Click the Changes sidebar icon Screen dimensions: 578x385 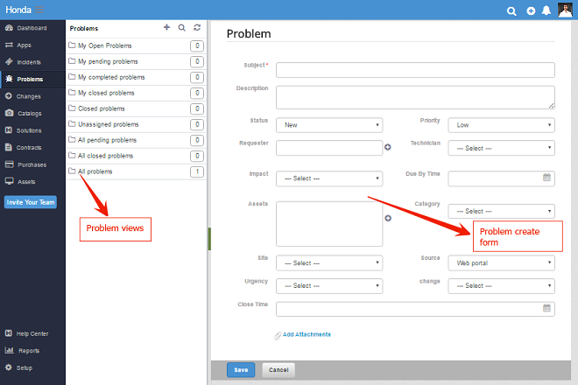tap(9, 95)
